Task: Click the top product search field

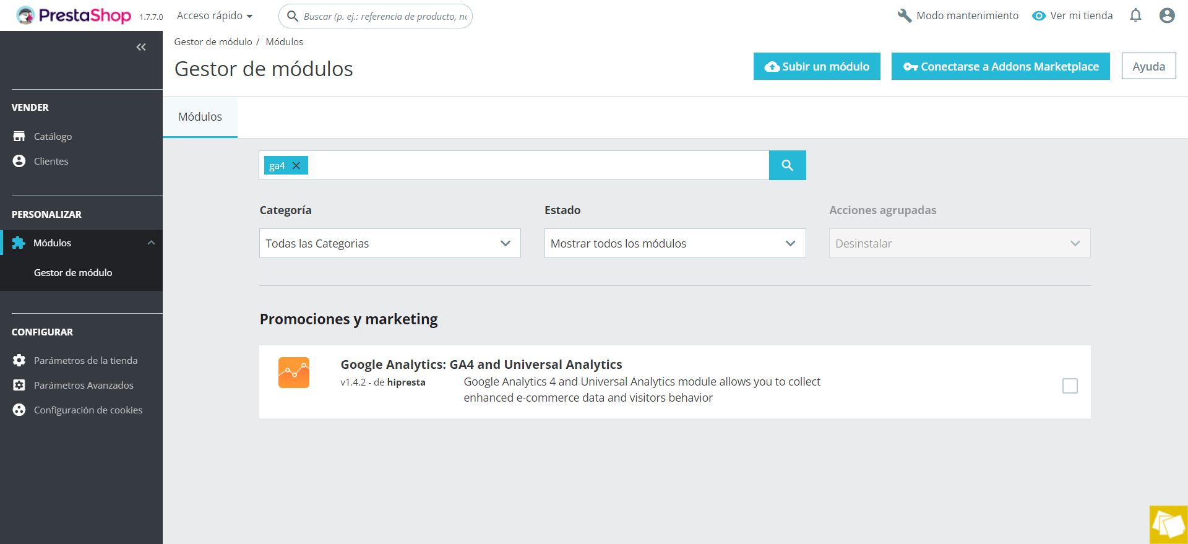Action: click(384, 17)
